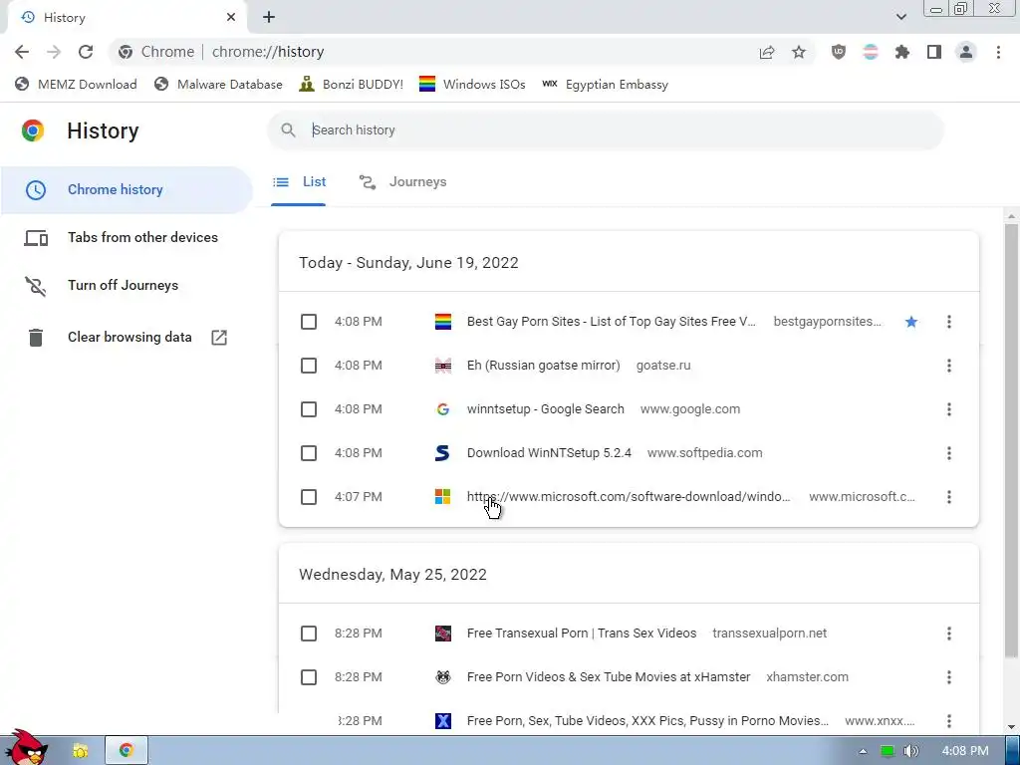Open the profile avatar menu
This screenshot has width=1020, height=765.
point(966,52)
